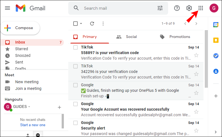Viewport: 222px width, 137px height.
Task: Open the Settings gear
Action: point(189,8)
